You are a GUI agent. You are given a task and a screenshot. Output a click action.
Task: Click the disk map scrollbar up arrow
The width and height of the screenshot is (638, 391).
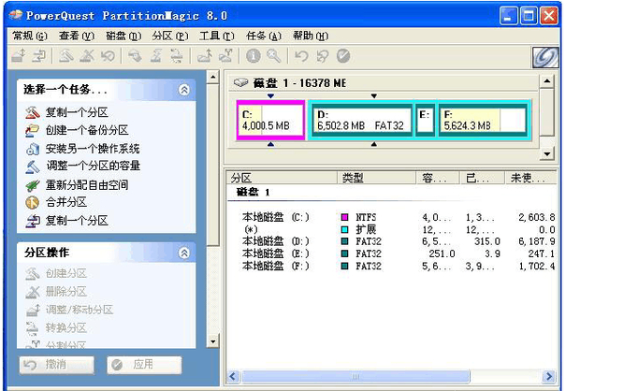point(547,81)
